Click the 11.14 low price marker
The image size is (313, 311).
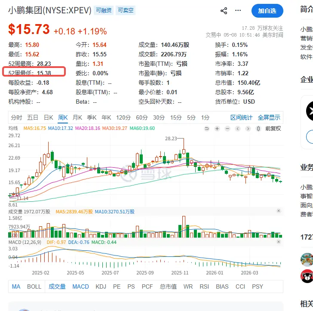pos(23,198)
